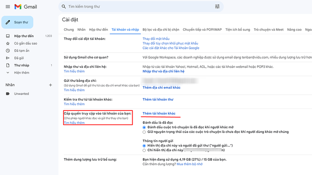Open Tiện ích bổ sung tab
312x175 pixels.
[238, 30]
